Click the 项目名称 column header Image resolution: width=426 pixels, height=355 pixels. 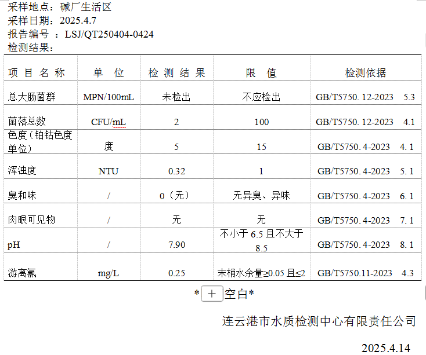click(36, 73)
